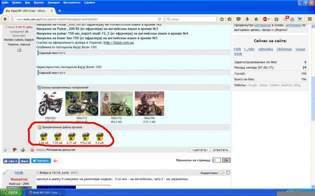Open the Firefox hamburger menu
The height and width of the screenshot is (196, 315).
pyautogui.click(x=310, y=19)
